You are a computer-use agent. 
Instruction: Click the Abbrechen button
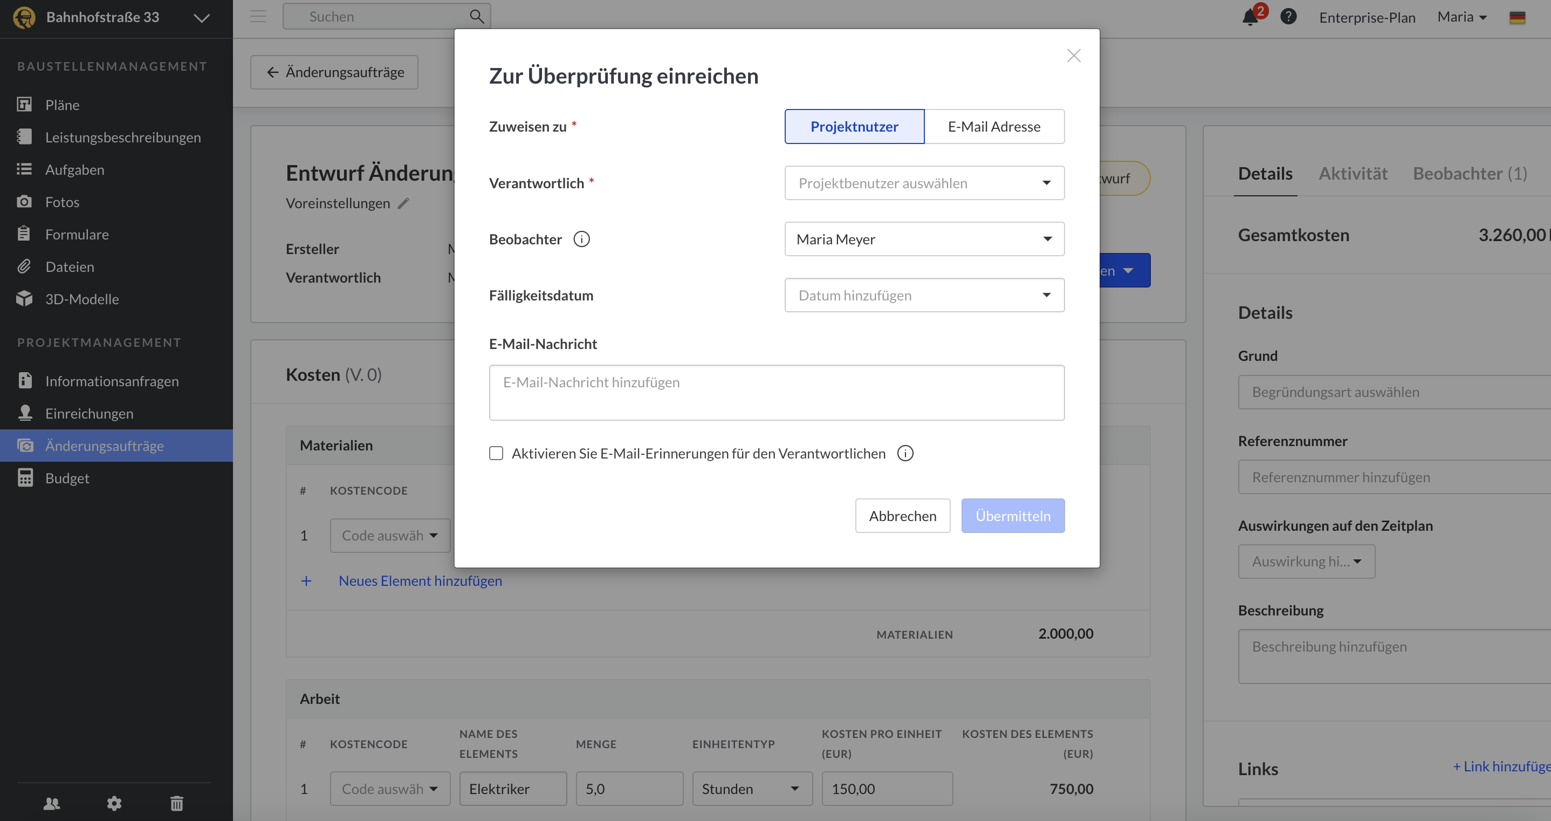[903, 516]
